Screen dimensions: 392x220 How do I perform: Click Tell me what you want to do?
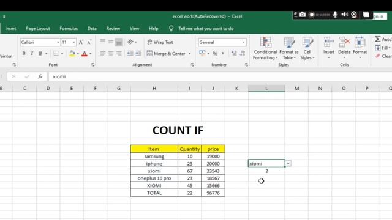click(206, 29)
